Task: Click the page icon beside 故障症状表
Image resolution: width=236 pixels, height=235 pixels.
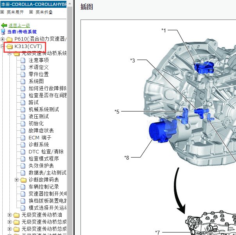Action: (x=23, y=130)
